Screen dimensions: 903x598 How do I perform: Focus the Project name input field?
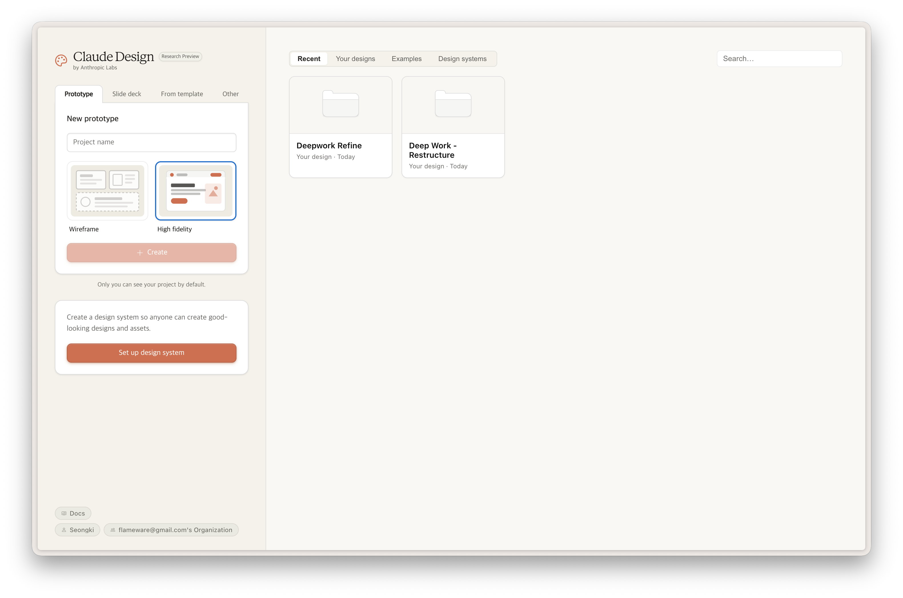click(152, 142)
